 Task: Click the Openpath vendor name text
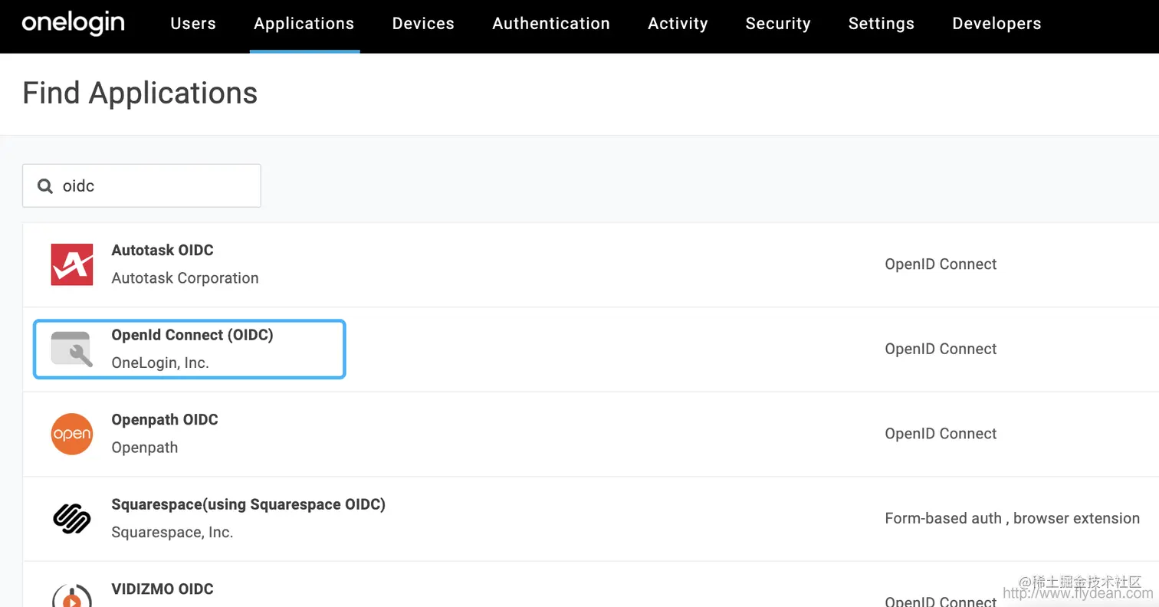145,448
